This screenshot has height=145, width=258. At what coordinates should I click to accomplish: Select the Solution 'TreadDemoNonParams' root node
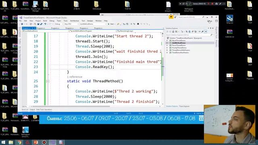[x=185, y=38]
